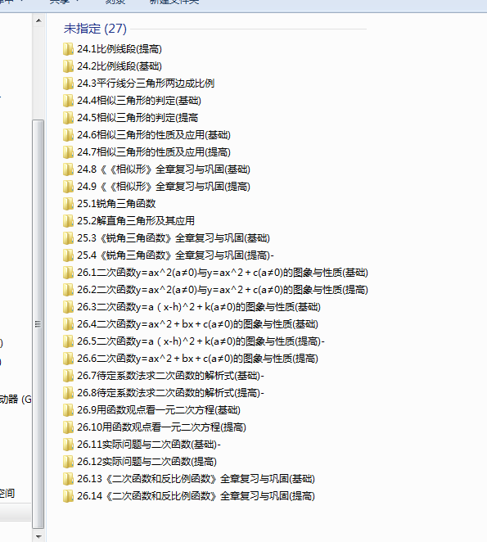The image size is (487, 542).
Task: Click the folder icon next to 26.9用函数观点看一元二次方程(基础)
Action: coord(68,410)
